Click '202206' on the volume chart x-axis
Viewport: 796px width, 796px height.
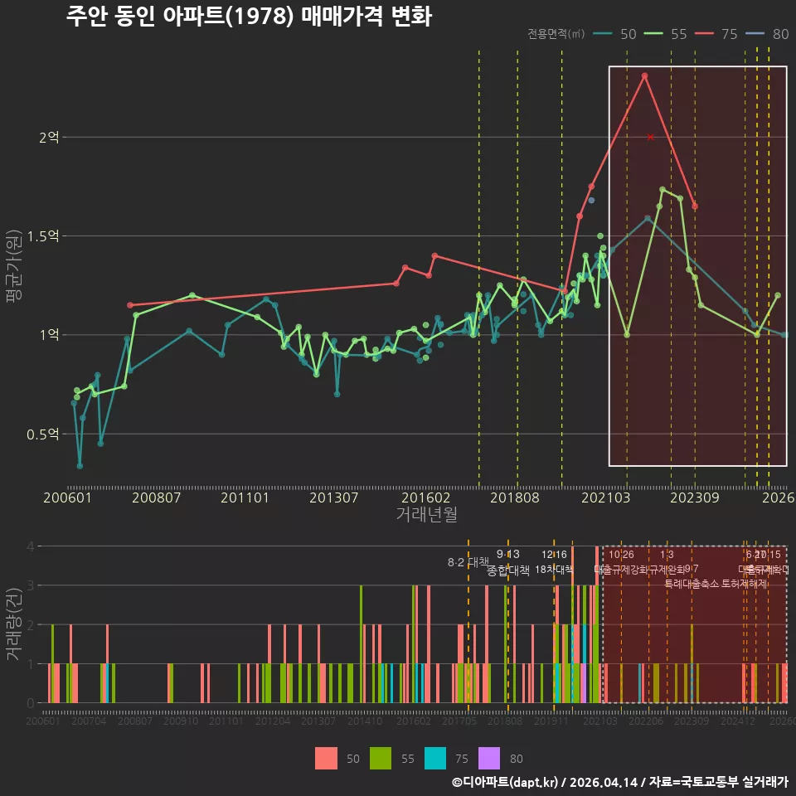coord(646,721)
